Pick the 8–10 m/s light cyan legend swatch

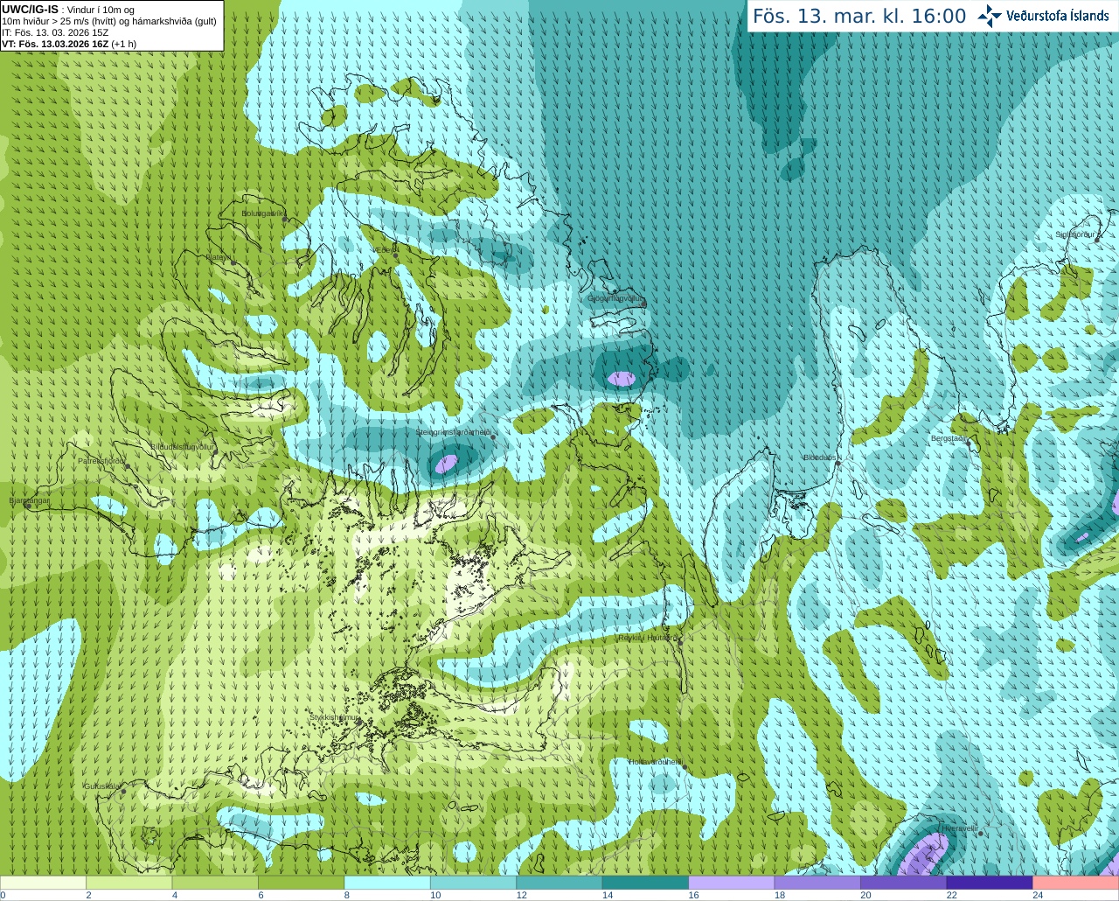click(387, 883)
